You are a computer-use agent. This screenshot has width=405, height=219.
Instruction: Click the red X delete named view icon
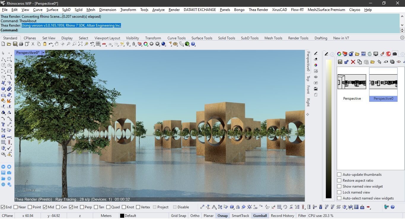coord(353,62)
